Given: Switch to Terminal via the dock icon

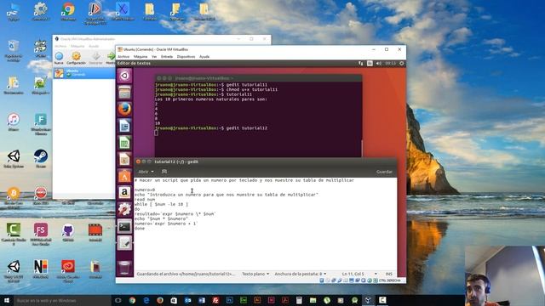Looking at the screenshot, I should pos(124,226).
